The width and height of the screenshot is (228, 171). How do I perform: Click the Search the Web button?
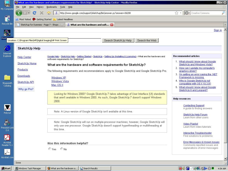[147, 40]
